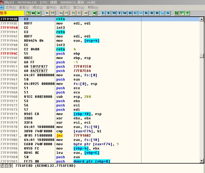Click the disassembly scrollbar down arrow
This screenshot has height=173, width=205.
coord(201,161)
